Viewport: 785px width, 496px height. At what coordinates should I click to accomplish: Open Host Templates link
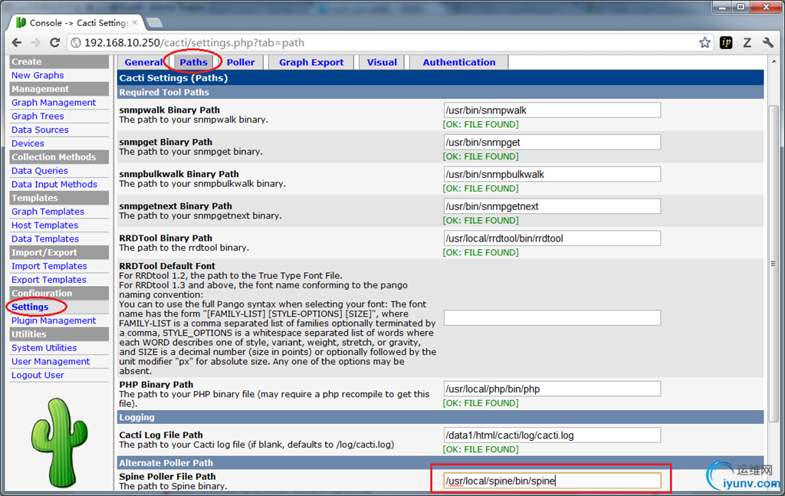coord(44,225)
